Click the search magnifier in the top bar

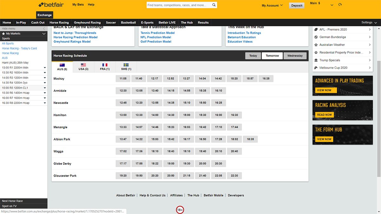tap(214, 5)
